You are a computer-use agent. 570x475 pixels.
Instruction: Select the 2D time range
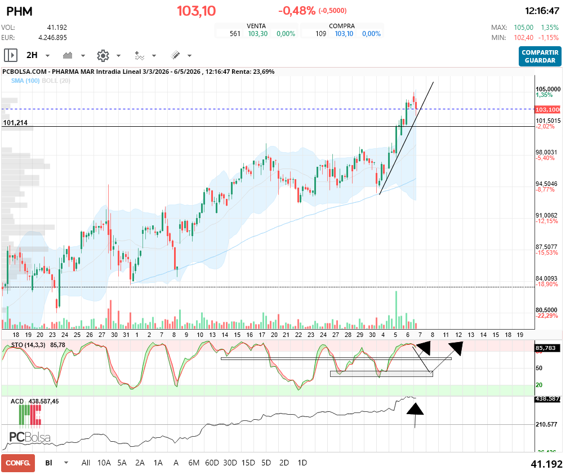click(x=284, y=463)
